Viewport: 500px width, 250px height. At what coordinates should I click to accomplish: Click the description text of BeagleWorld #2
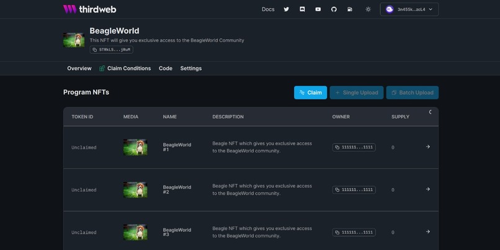pos(262,189)
